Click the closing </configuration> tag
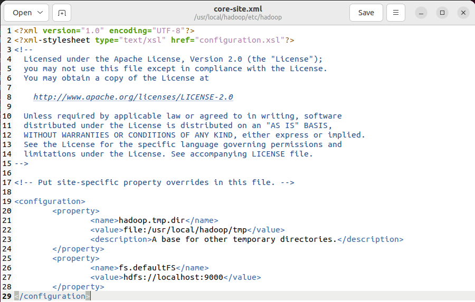Viewport: 475px width, 302px height. tap(52, 296)
